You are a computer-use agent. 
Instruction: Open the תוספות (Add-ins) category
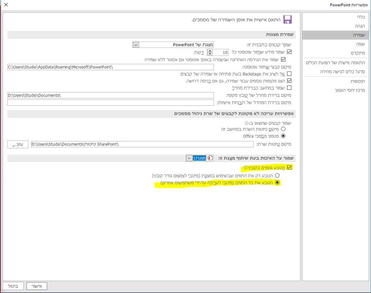335,81
